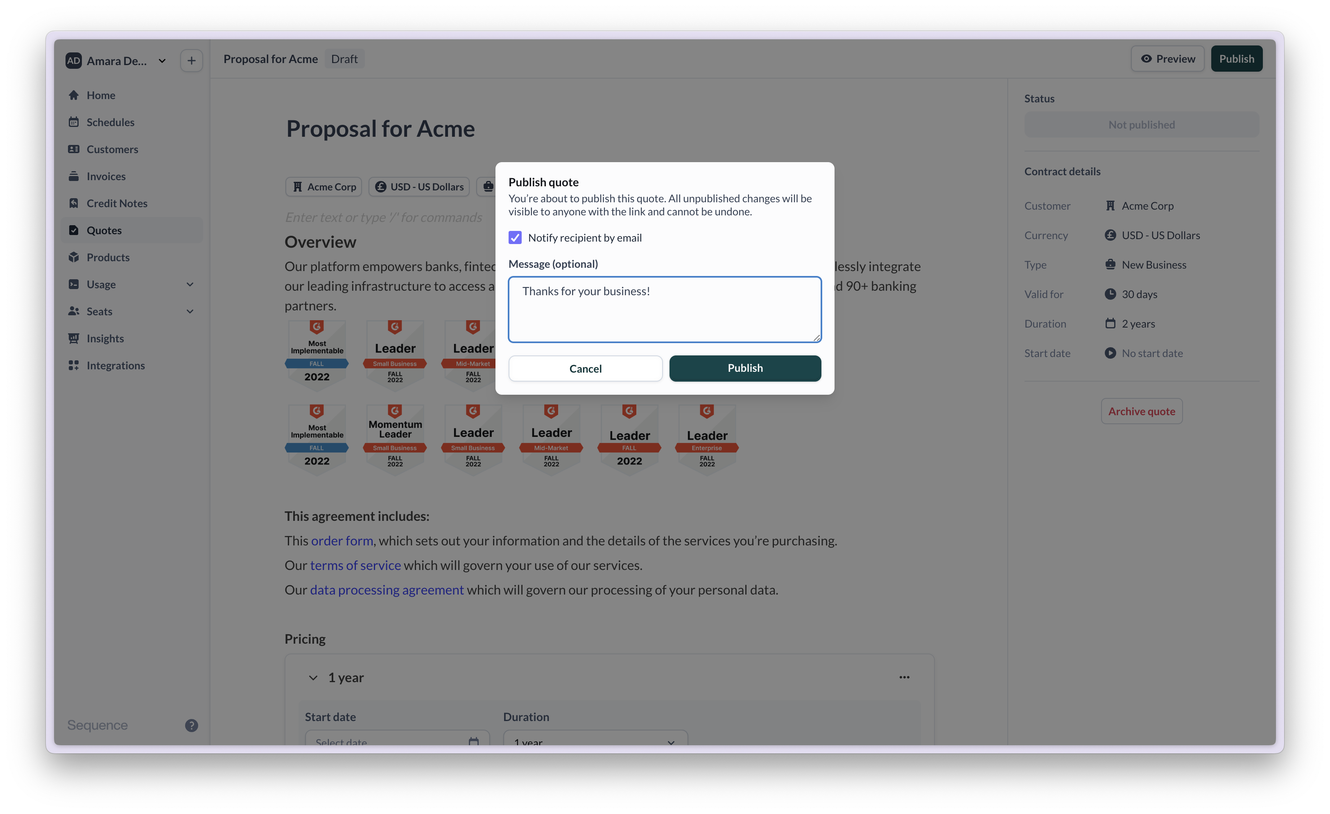Open the help question mark icon
This screenshot has height=814, width=1330.
pos(192,726)
